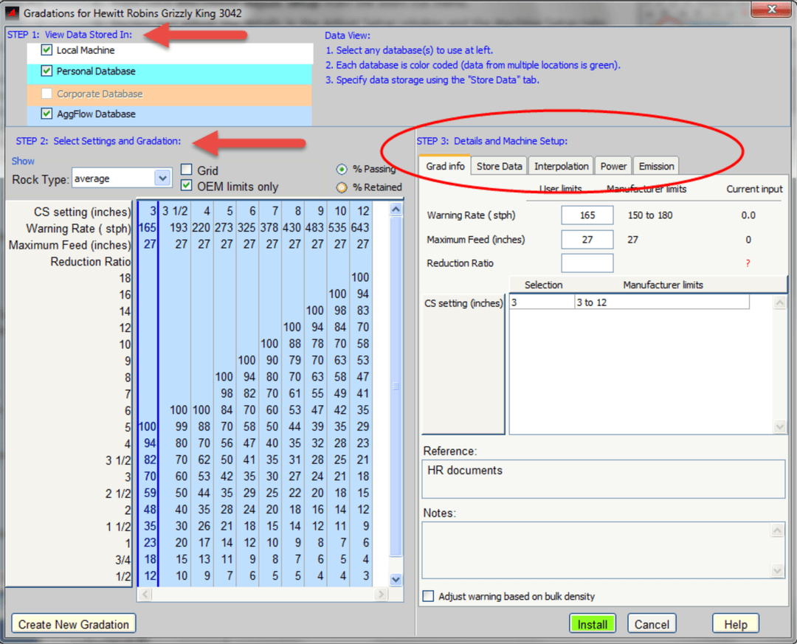
Task: Enable Adjust warning based on bulk density
Action: [429, 596]
